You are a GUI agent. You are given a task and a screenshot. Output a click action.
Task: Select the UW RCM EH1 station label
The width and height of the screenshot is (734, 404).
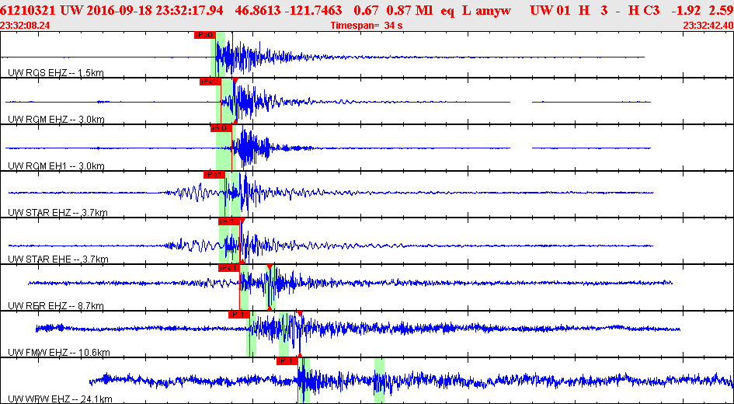tap(56, 166)
